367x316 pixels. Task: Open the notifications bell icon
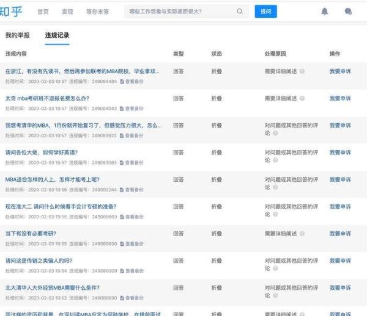pyautogui.click(x=324, y=11)
